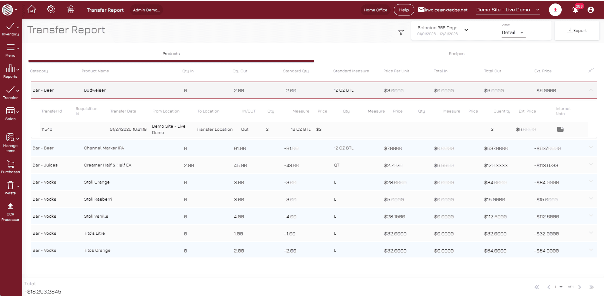This screenshot has width=604, height=296.
Task: Open the Demo Site - Live Demo site selector
Action: pos(508,10)
